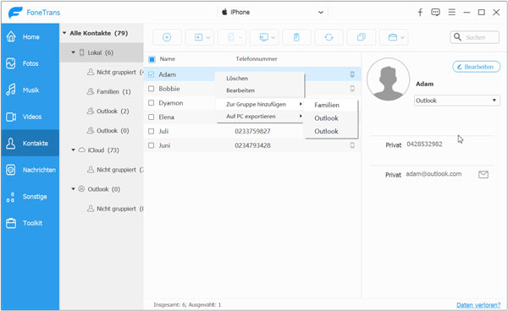
Task: Click the envelope icon beside adam@outlook.com
Action: [483, 175]
